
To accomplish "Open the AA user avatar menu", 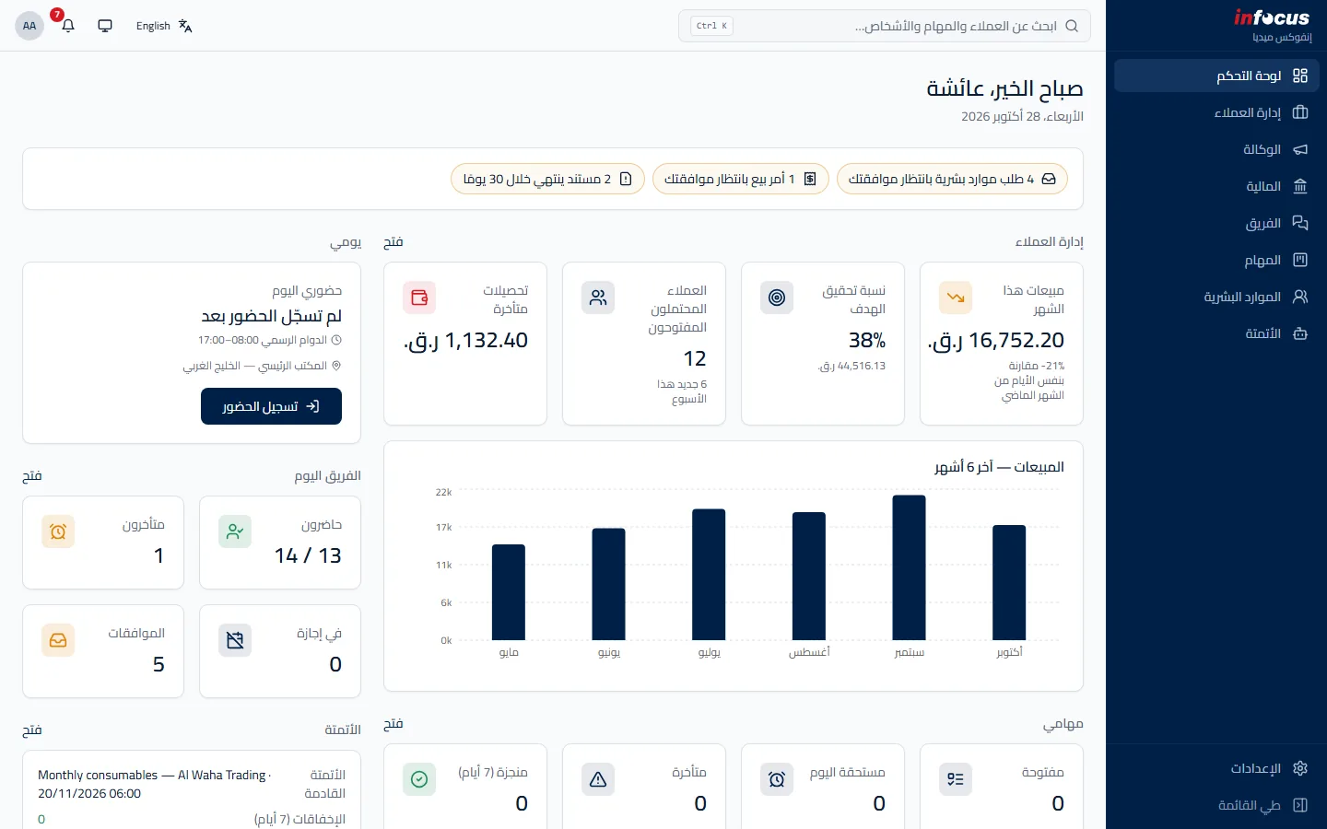I will pos(29,26).
